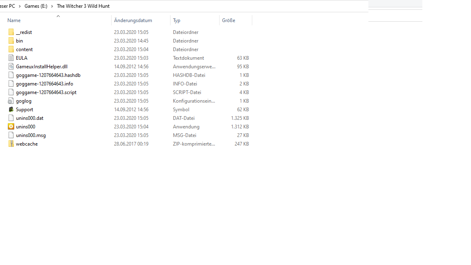
Task: Select the goggame-1207664643.info file name
Action: [x=45, y=84]
